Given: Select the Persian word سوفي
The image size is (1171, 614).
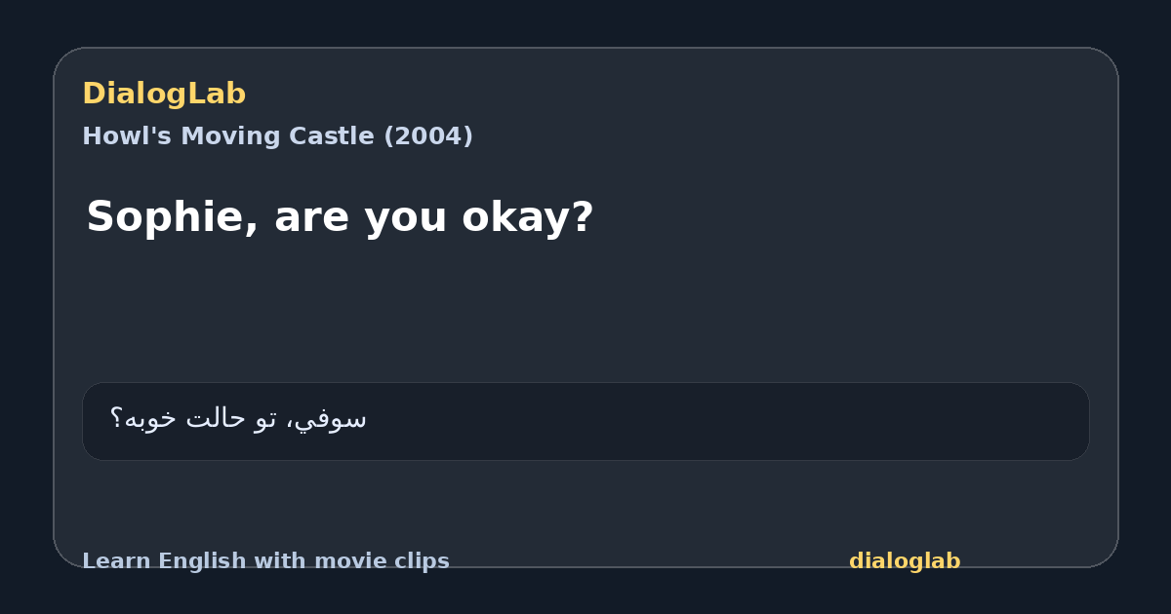Looking at the screenshot, I should (332, 419).
